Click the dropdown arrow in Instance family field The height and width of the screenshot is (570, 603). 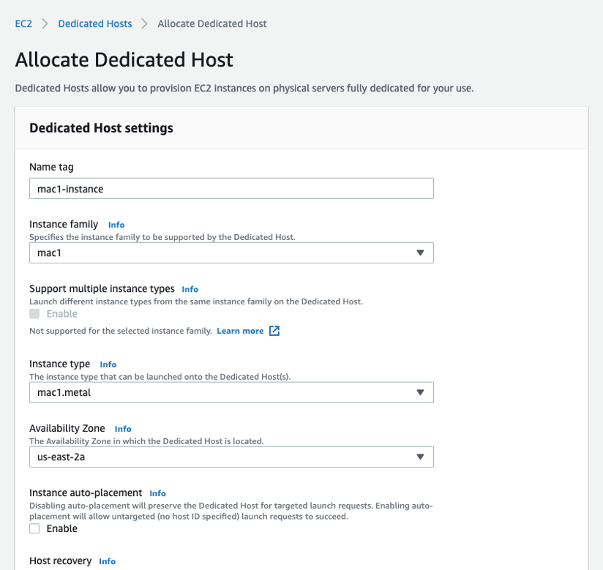(420, 253)
